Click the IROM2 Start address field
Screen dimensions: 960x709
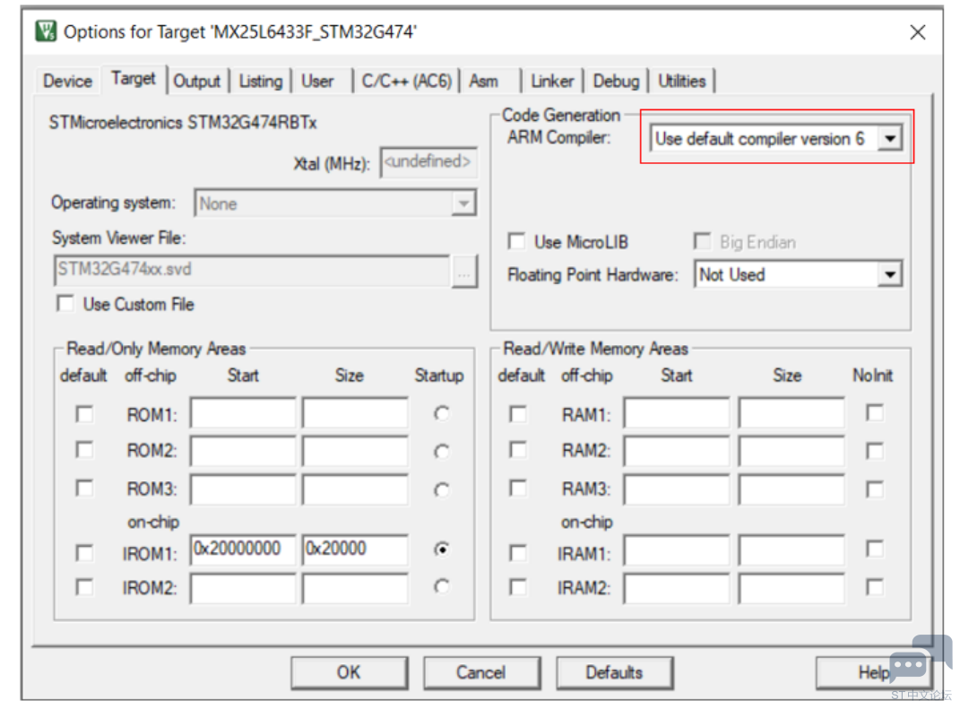pos(243,588)
